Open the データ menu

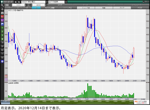(85, 5)
